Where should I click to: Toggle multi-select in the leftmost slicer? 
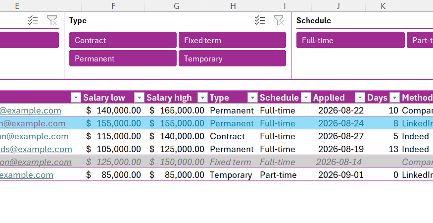coord(33,20)
